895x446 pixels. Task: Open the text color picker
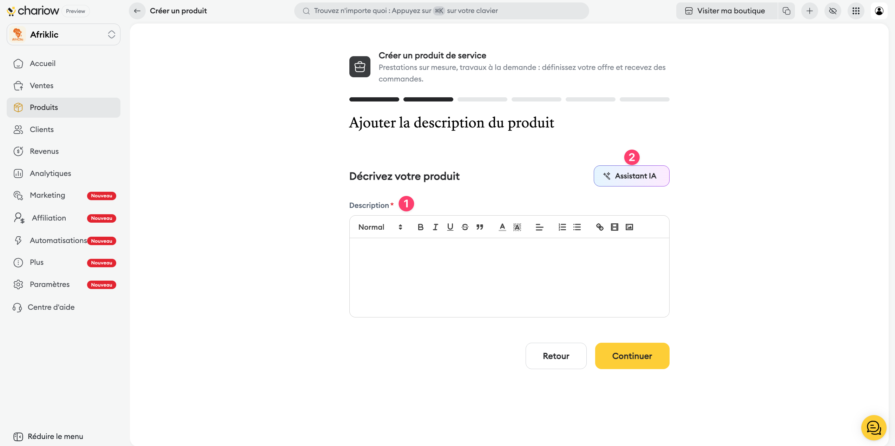point(502,227)
